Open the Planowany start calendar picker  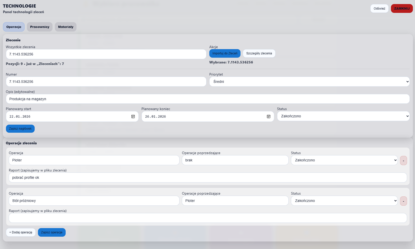(x=133, y=117)
